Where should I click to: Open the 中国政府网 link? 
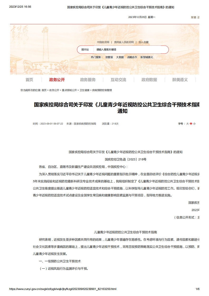click(x=103, y=42)
